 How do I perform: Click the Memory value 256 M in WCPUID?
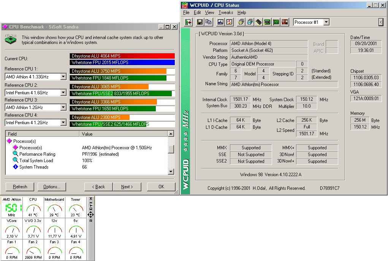pos(359,120)
